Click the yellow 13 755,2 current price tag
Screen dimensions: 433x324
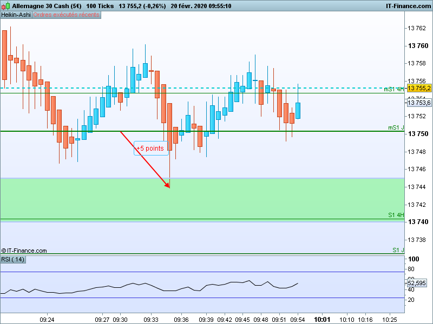coord(419,88)
